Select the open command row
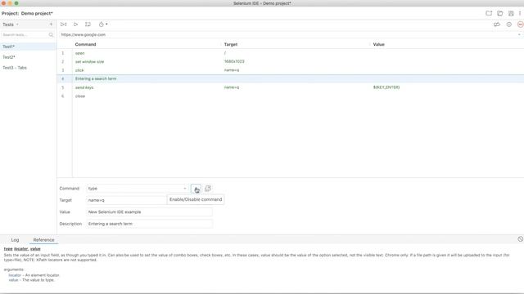Image resolution: width=524 pixels, height=294 pixels. [x=291, y=53]
